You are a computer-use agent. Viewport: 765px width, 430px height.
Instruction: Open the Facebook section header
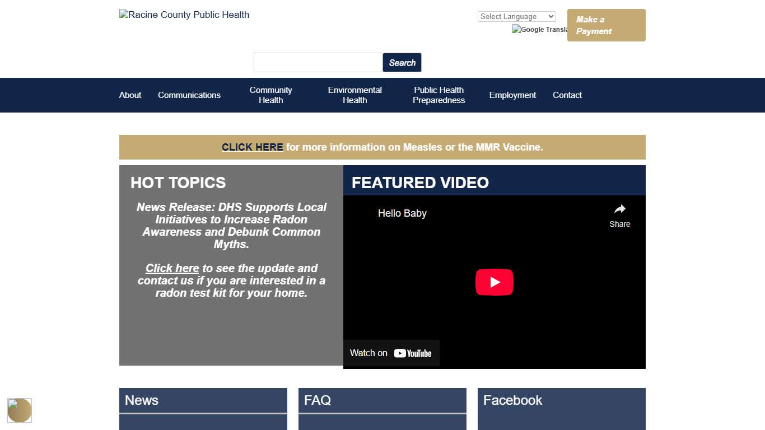pos(512,400)
